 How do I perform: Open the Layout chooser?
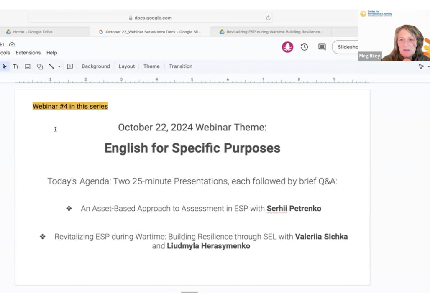tap(126, 66)
